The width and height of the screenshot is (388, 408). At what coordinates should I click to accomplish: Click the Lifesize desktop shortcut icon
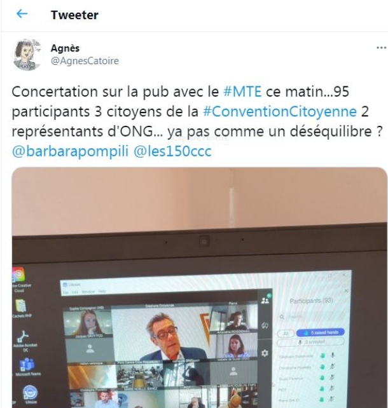click(30, 393)
